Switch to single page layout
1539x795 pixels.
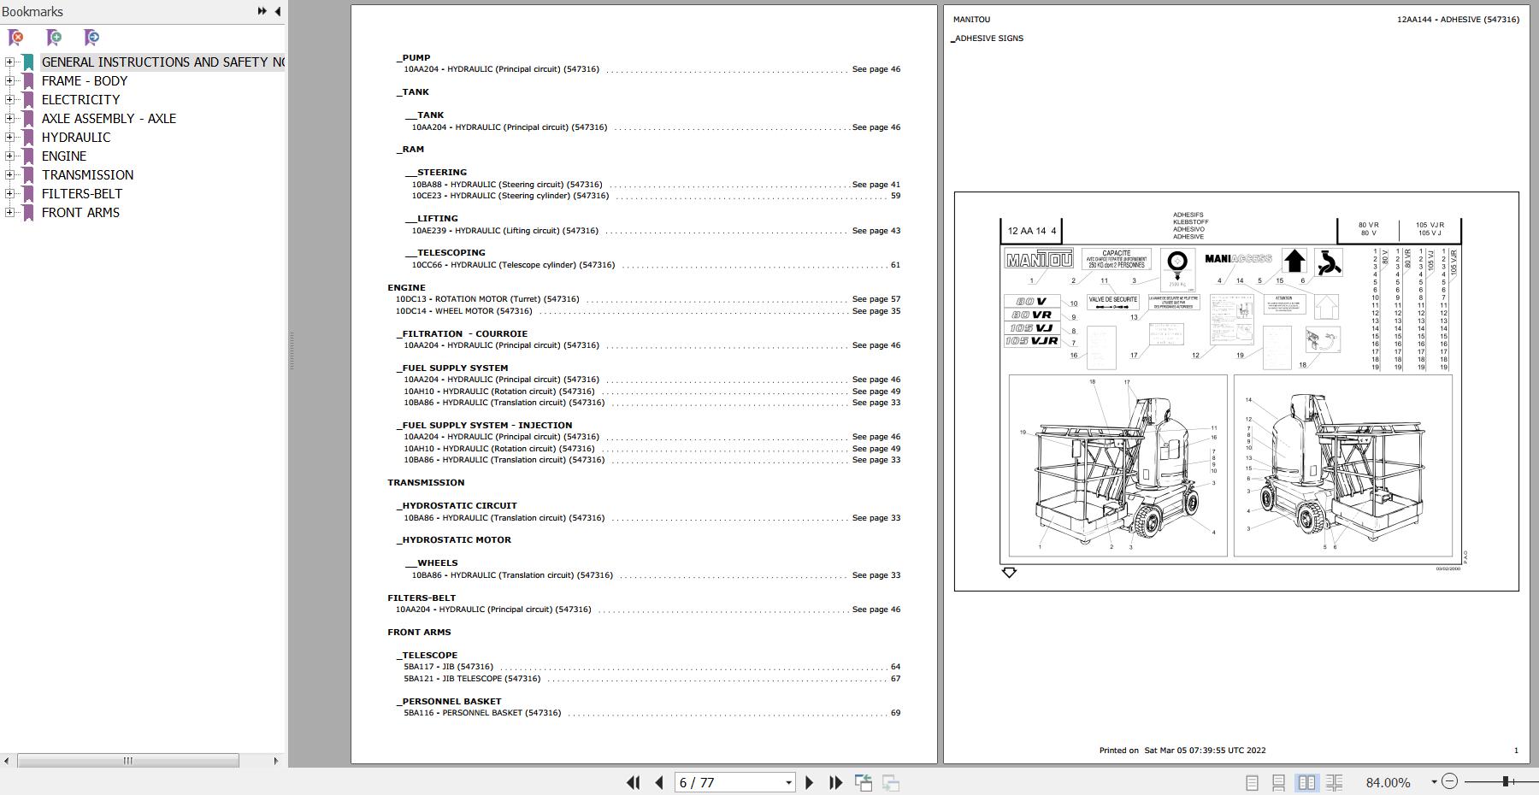click(1252, 782)
